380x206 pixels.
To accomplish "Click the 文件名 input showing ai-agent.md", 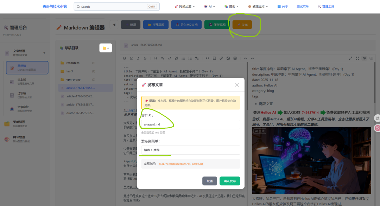I will point(190,124).
